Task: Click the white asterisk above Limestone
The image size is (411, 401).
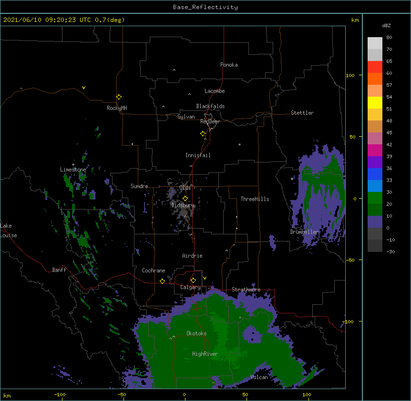Action: [73, 165]
